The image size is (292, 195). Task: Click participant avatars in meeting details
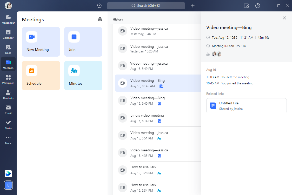(x=217, y=54)
